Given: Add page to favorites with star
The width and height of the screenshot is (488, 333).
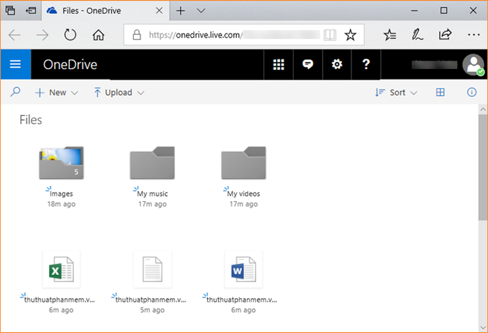Looking at the screenshot, I should [351, 35].
